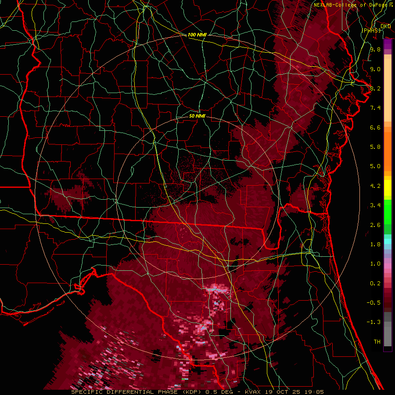Click the purple band atop the color bar
The image size is (395, 395).
tap(388, 44)
